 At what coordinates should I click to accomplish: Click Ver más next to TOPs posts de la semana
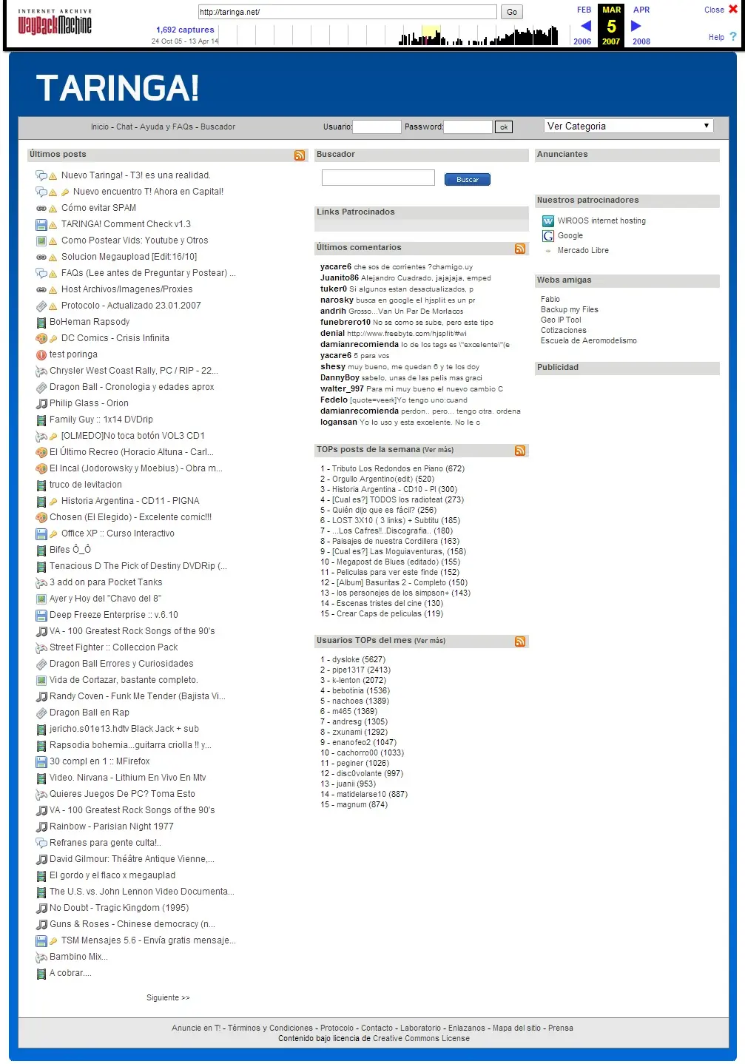(x=438, y=450)
